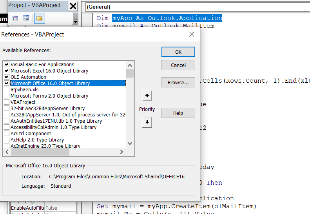Viewport: 310px width, 214px height.
Task: Uncheck Microsoft Office 16.0 Object Library checkbox
Action: click(7, 83)
